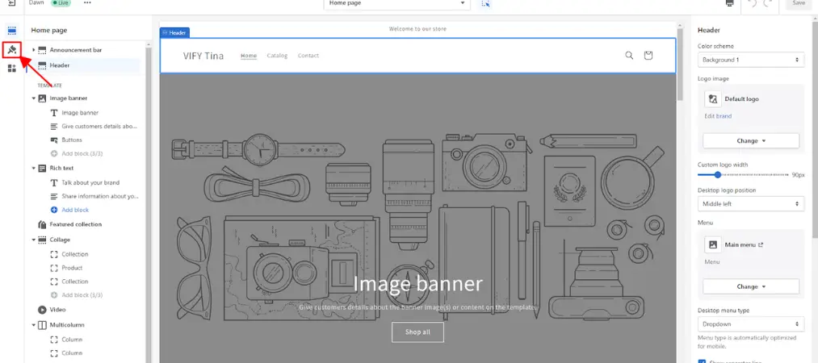
Task: Click the logo image Change button
Action: click(751, 140)
